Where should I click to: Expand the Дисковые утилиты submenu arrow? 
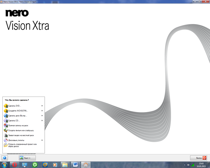(42, 140)
